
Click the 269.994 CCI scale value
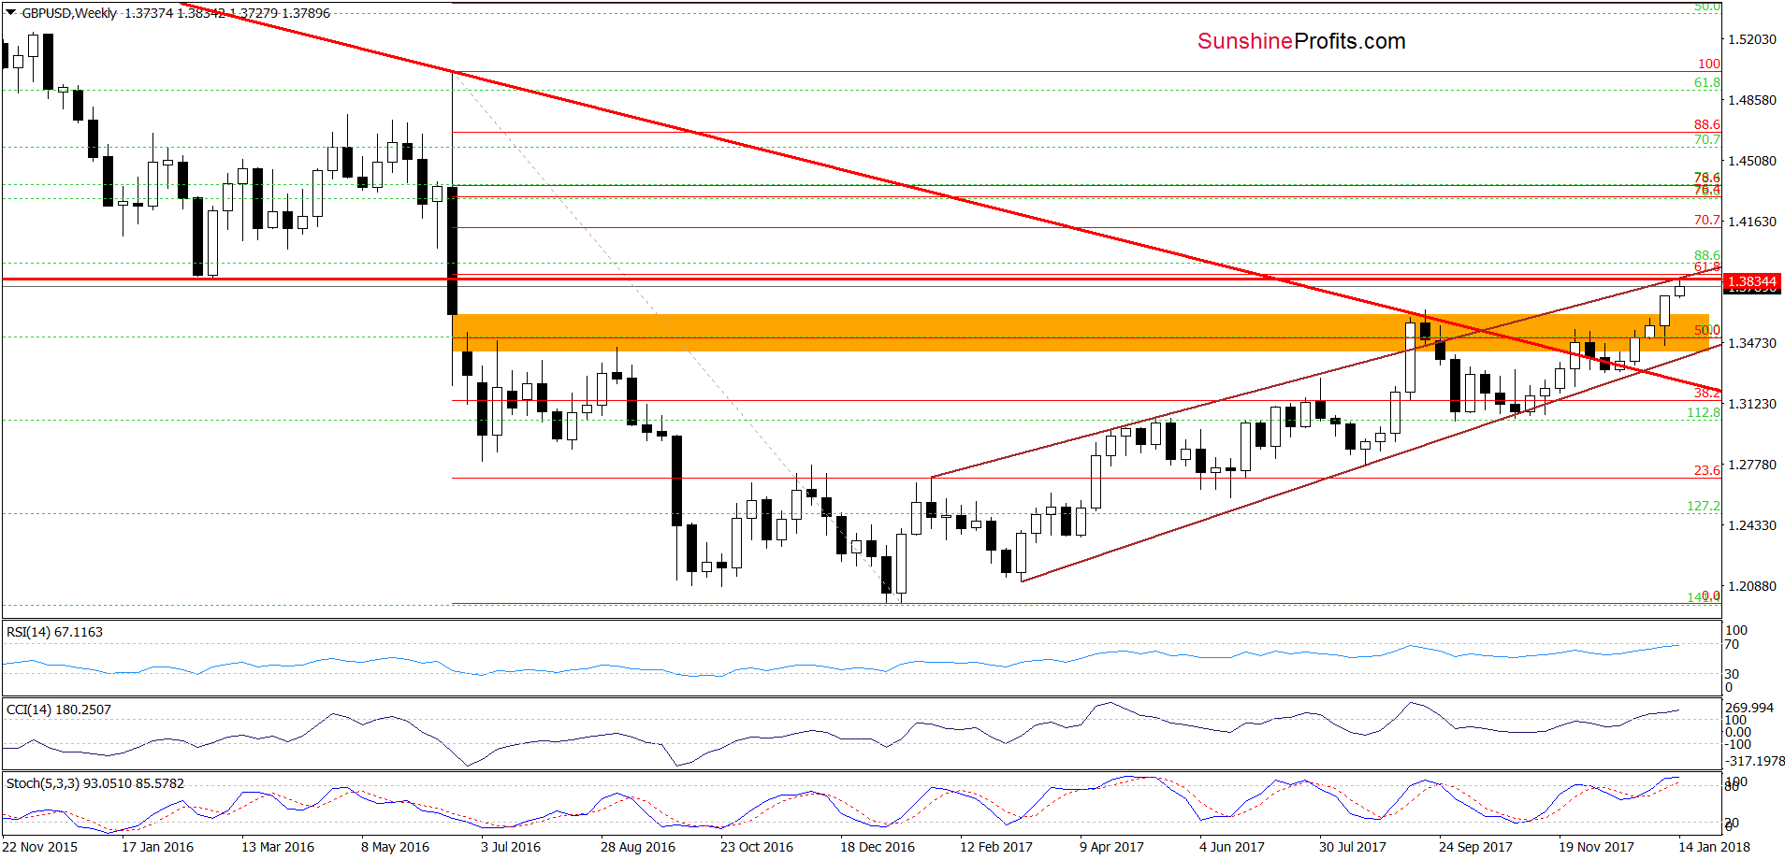1749,708
